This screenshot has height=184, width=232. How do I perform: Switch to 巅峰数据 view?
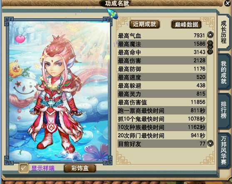[187, 25]
